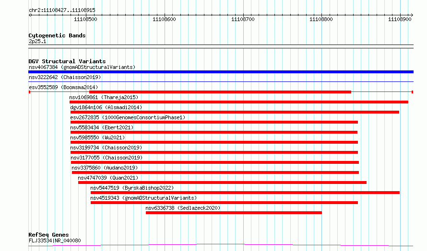Click the red nsv5447519 variant bar
This screenshot has width=427, height=251.
[x=245, y=193]
